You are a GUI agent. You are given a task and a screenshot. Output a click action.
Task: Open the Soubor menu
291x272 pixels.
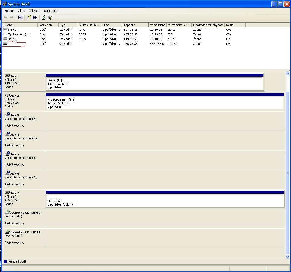point(9,11)
